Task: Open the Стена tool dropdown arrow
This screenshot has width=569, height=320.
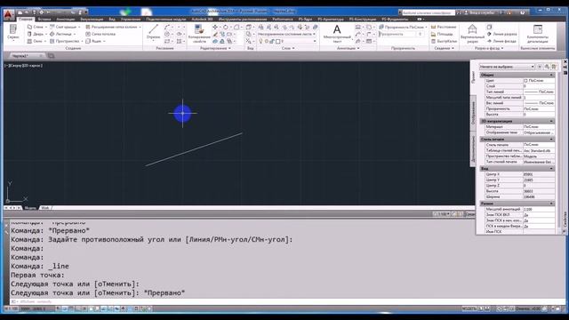Action: point(46,27)
